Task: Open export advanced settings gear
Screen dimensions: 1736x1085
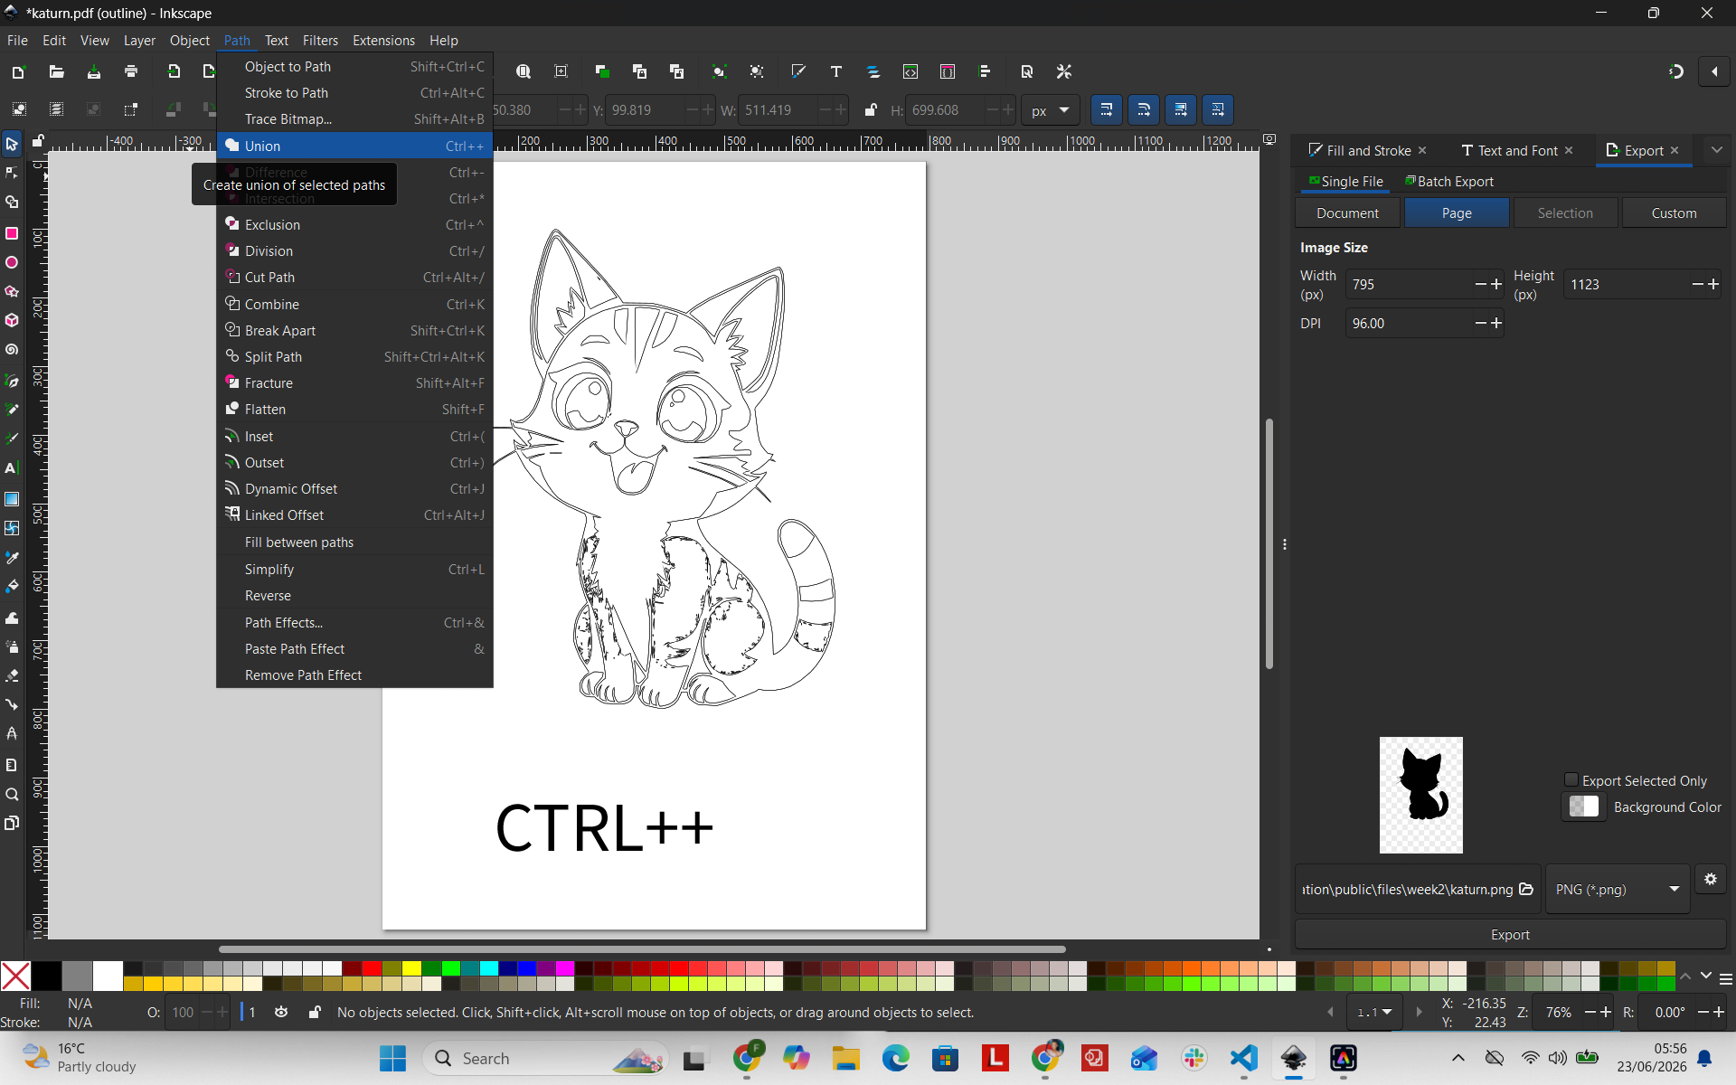Action: pos(1711,879)
